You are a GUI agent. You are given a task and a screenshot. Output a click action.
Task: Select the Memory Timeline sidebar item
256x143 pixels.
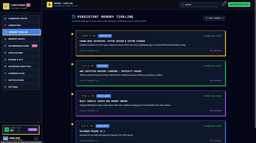(x=21, y=32)
